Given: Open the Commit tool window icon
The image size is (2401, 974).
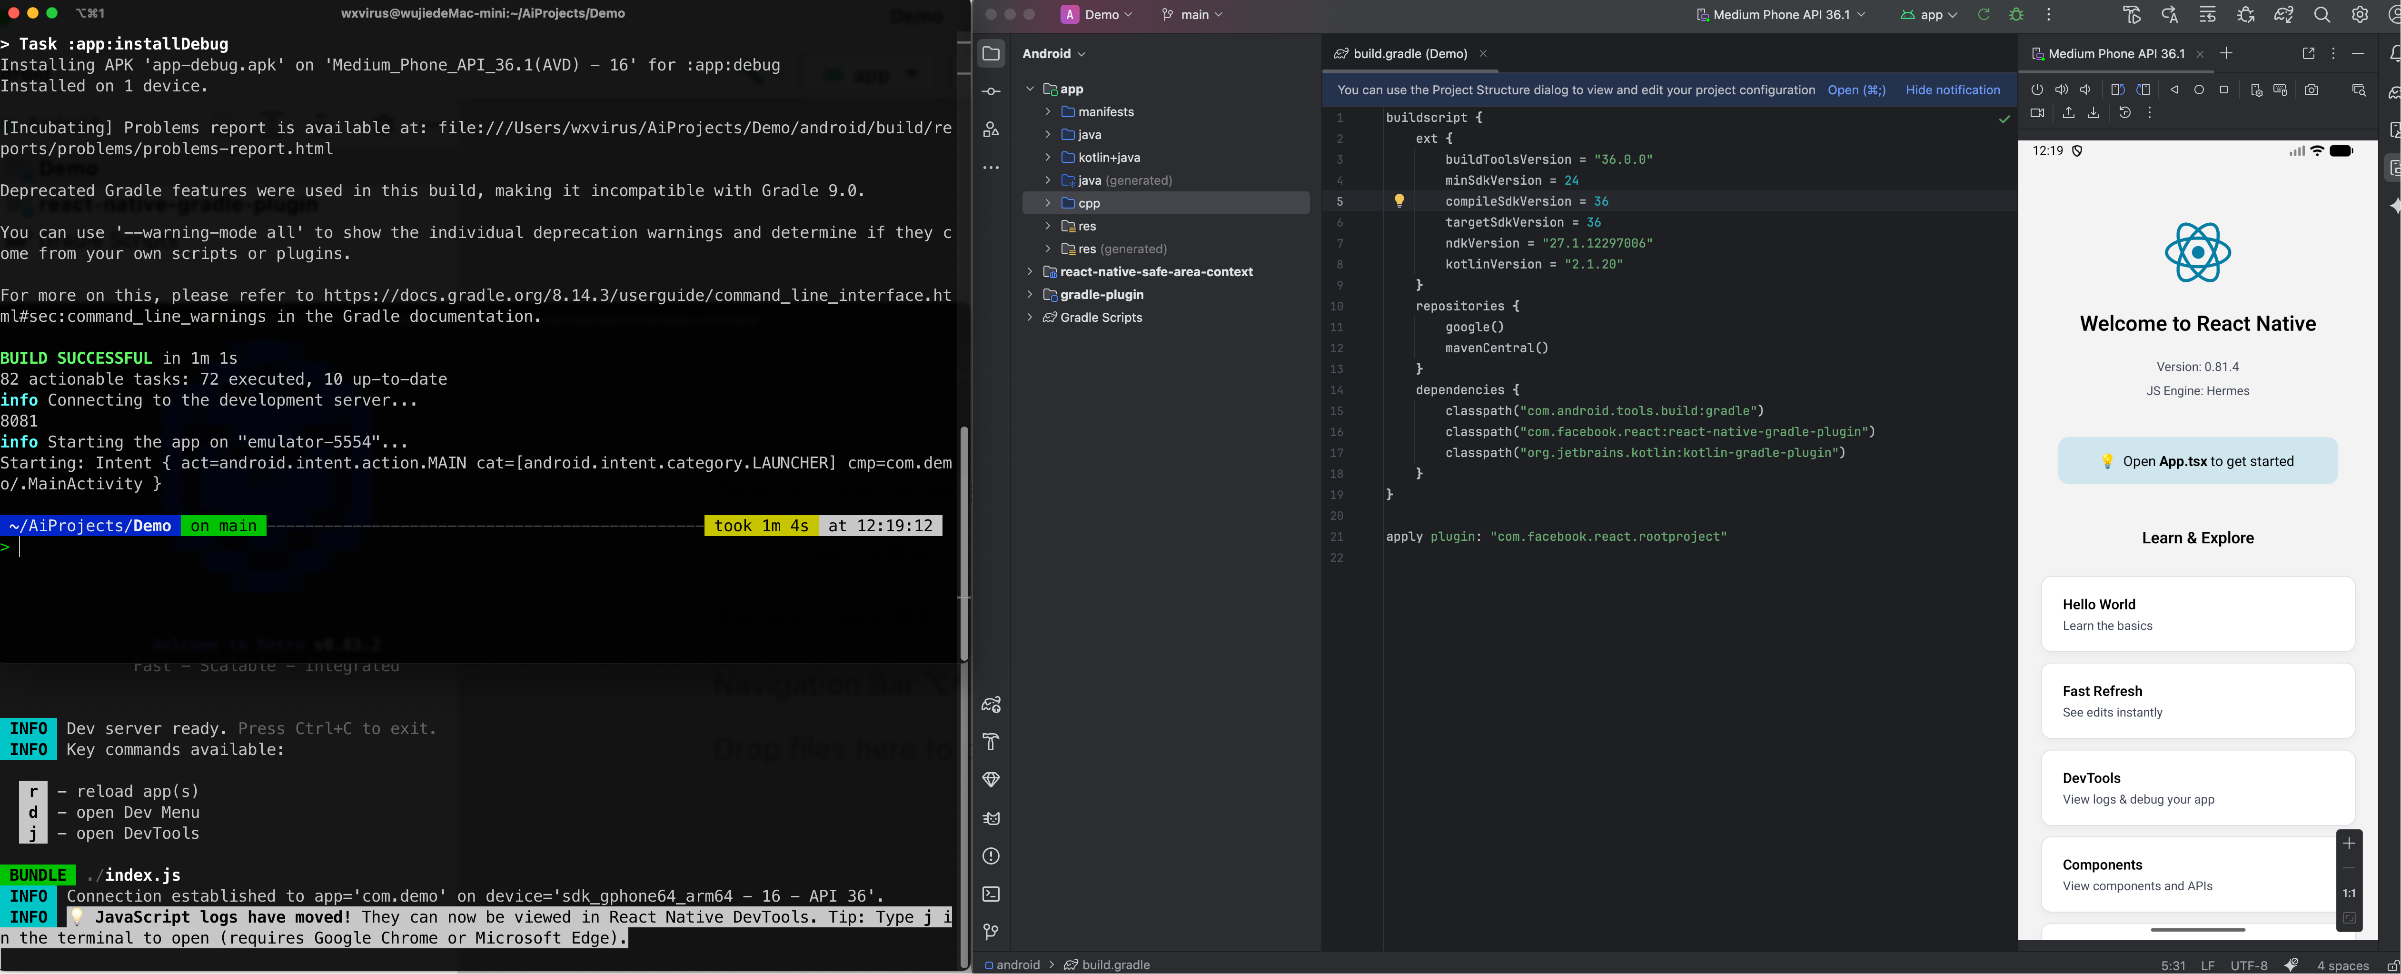Looking at the screenshot, I should coord(991,91).
